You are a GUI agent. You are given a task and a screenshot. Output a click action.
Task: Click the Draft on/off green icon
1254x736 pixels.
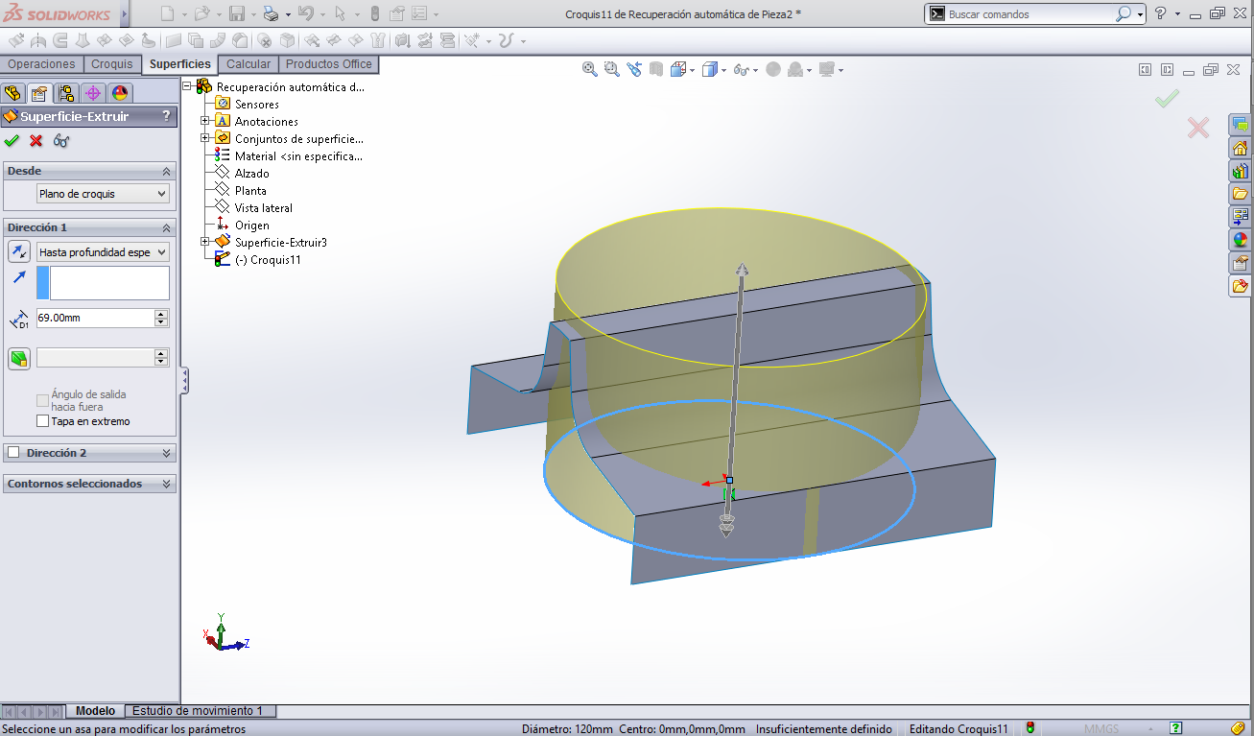(19, 358)
